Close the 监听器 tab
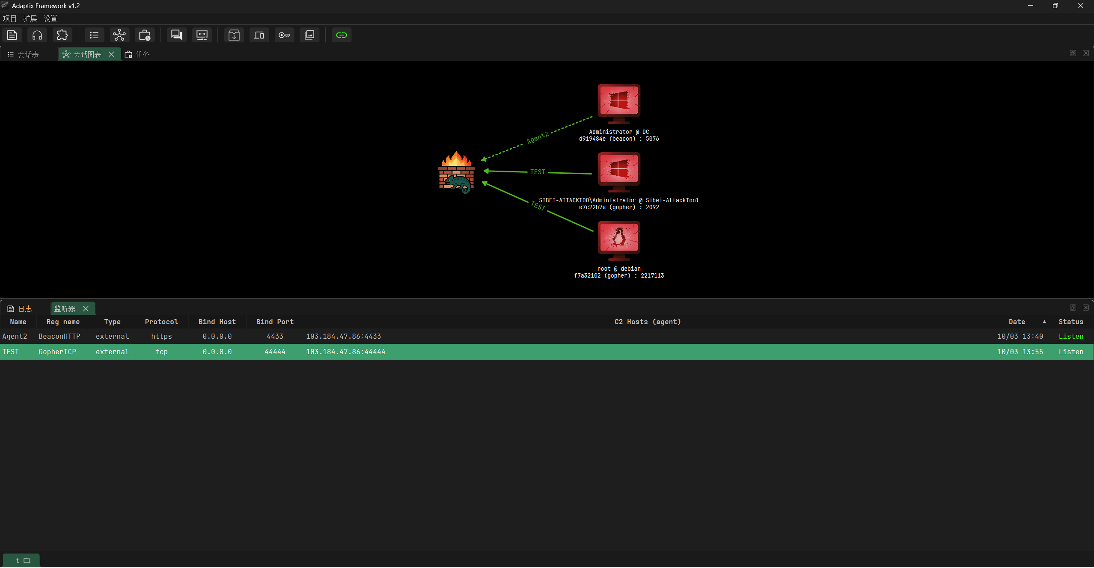Viewport: 1094px width, 568px height. click(x=86, y=309)
